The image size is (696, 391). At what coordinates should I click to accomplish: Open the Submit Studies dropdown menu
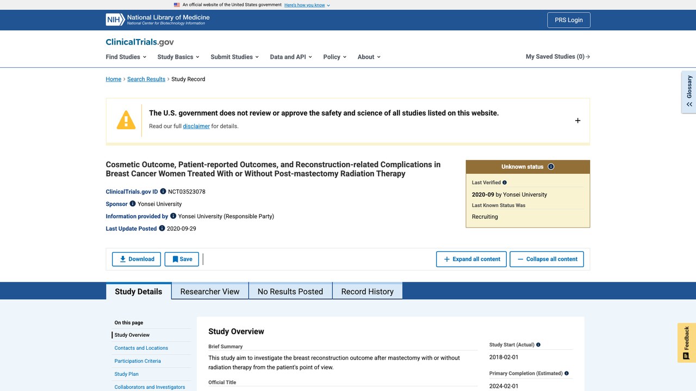coord(234,56)
